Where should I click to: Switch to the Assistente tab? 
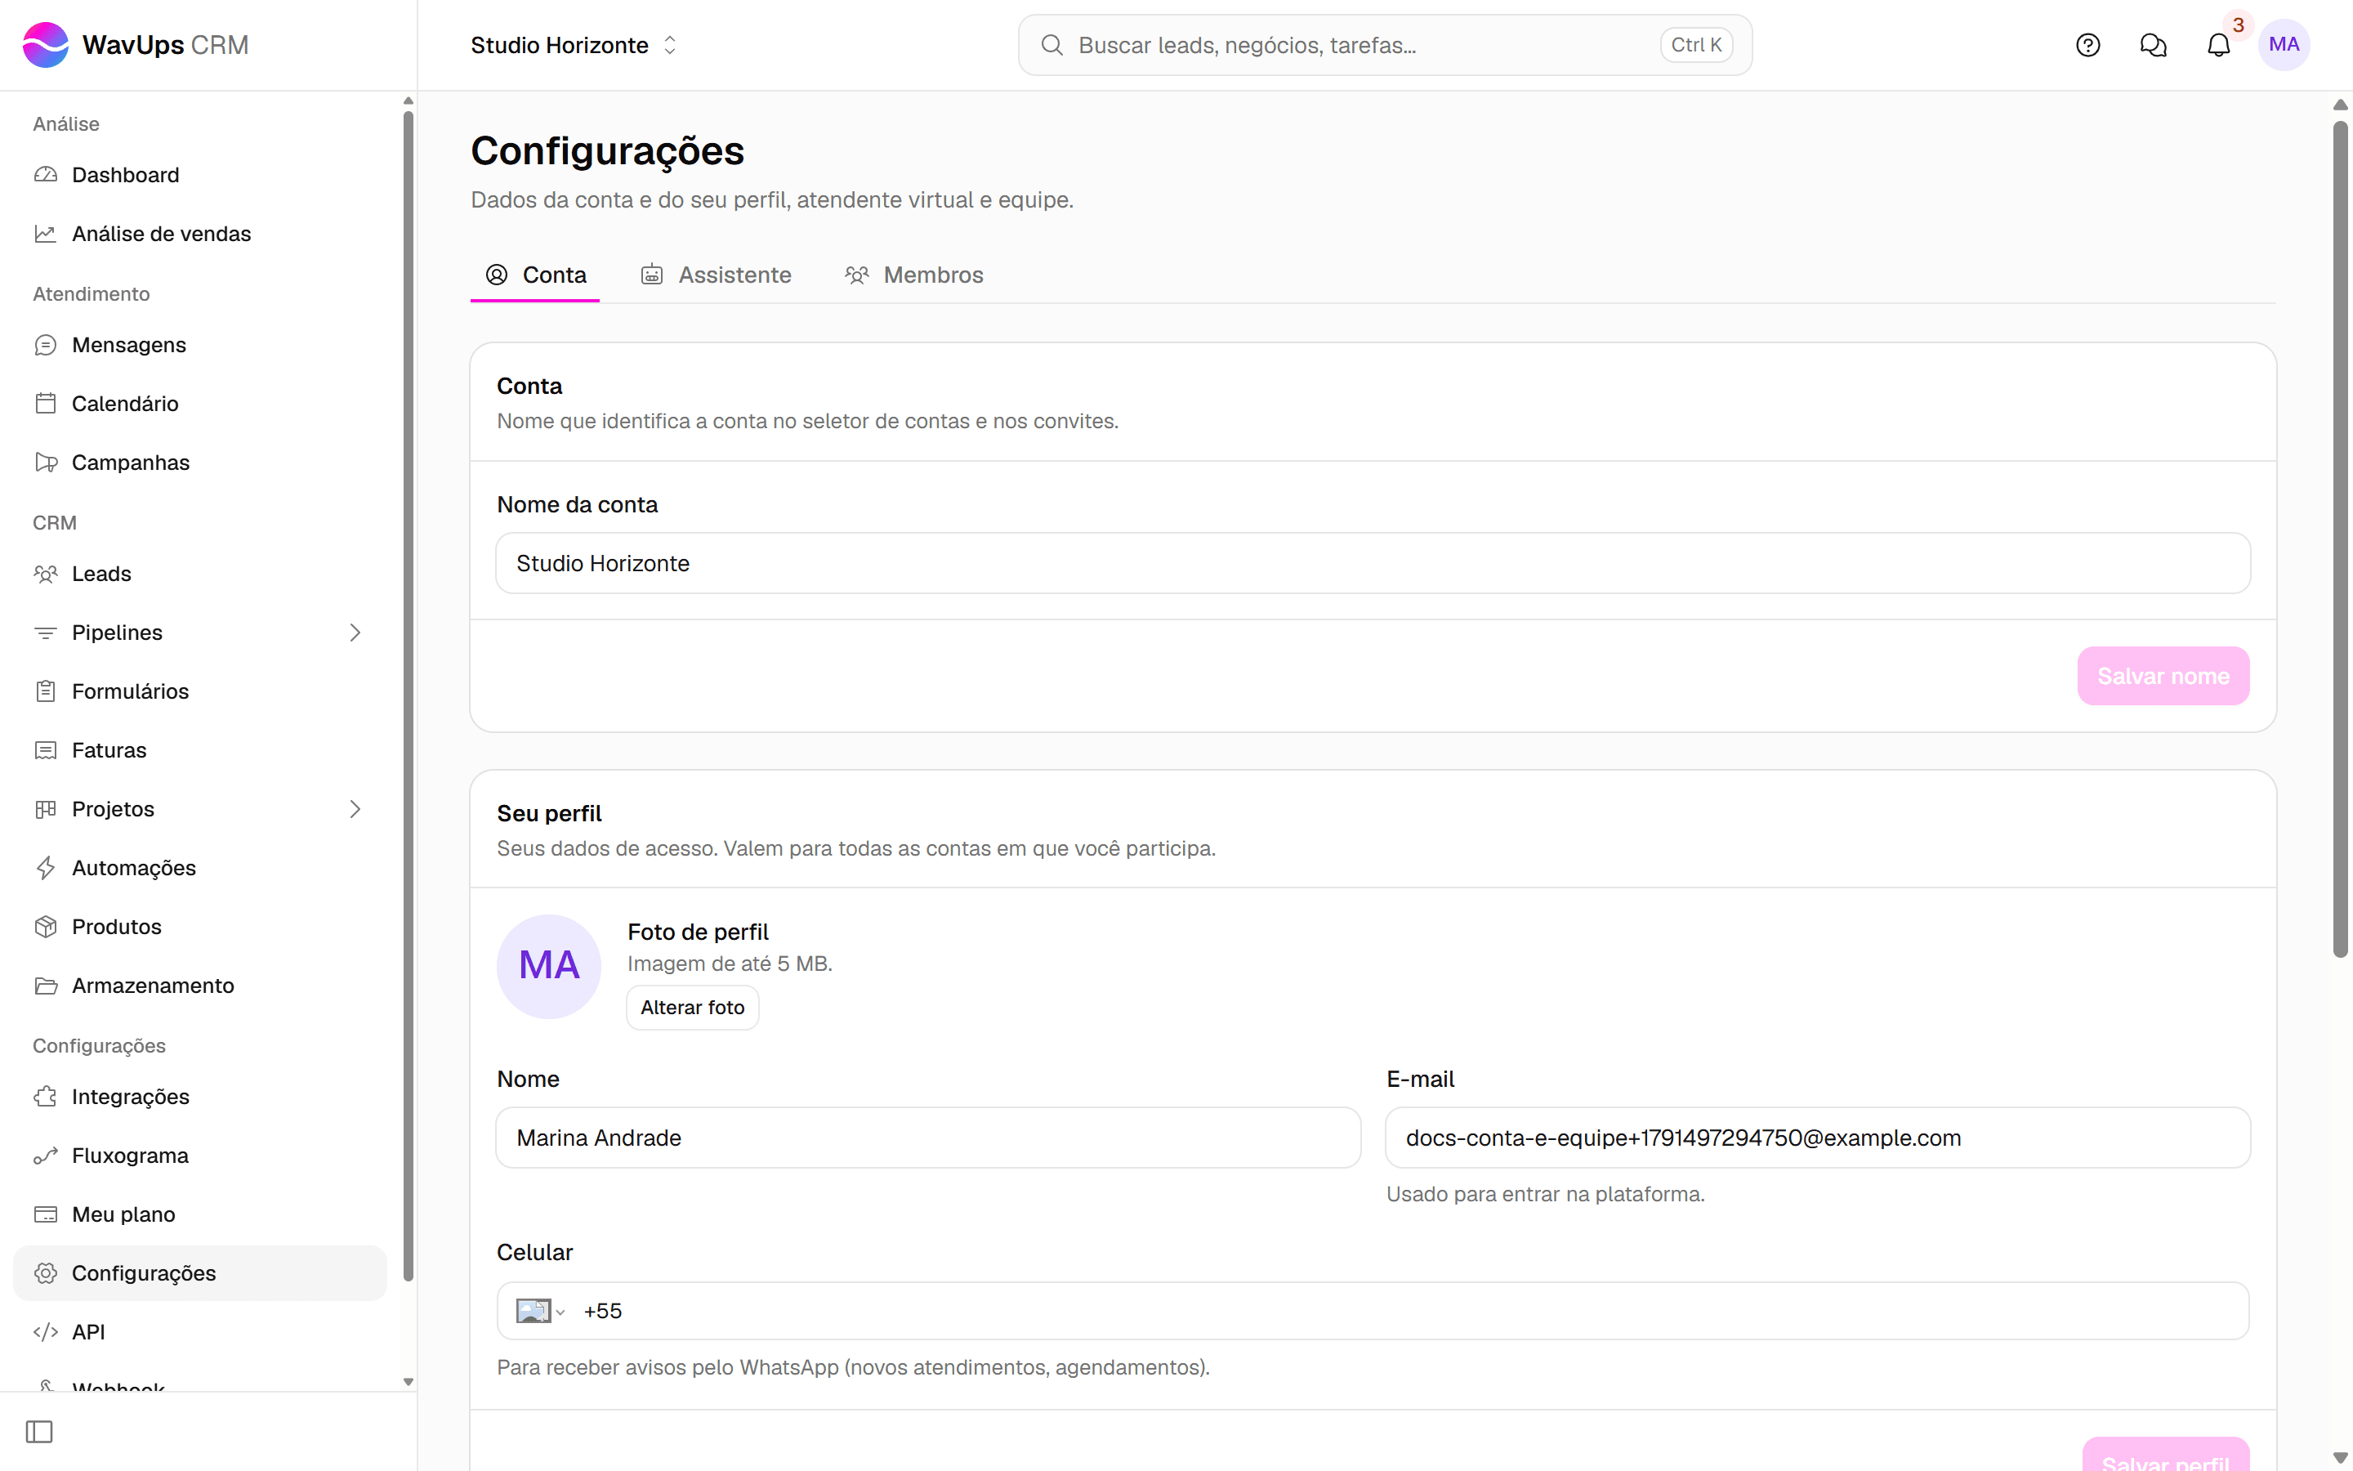[x=716, y=275]
